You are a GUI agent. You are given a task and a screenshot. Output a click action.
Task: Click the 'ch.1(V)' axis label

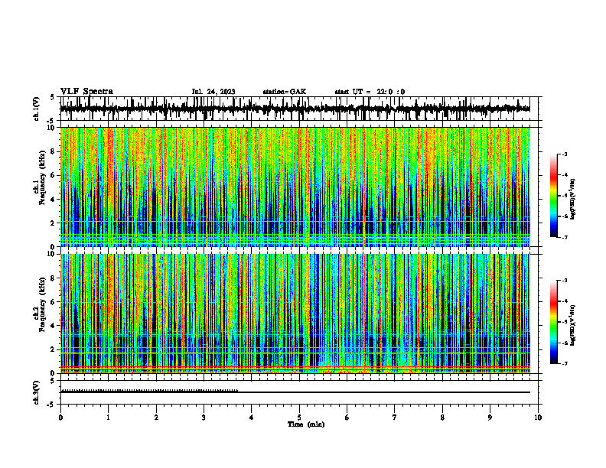[37, 109]
